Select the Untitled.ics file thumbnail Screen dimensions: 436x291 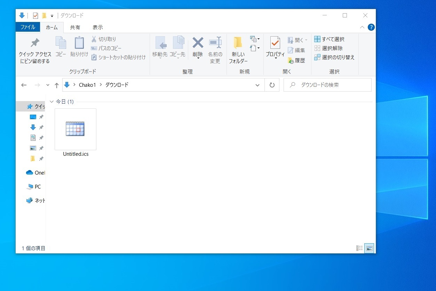click(76, 129)
